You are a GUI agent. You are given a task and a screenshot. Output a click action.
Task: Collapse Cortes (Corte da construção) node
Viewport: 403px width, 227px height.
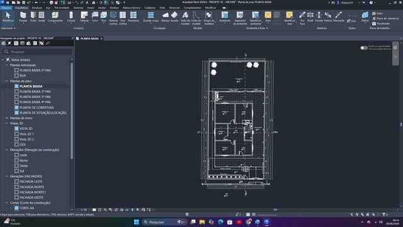[x=7, y=203]
